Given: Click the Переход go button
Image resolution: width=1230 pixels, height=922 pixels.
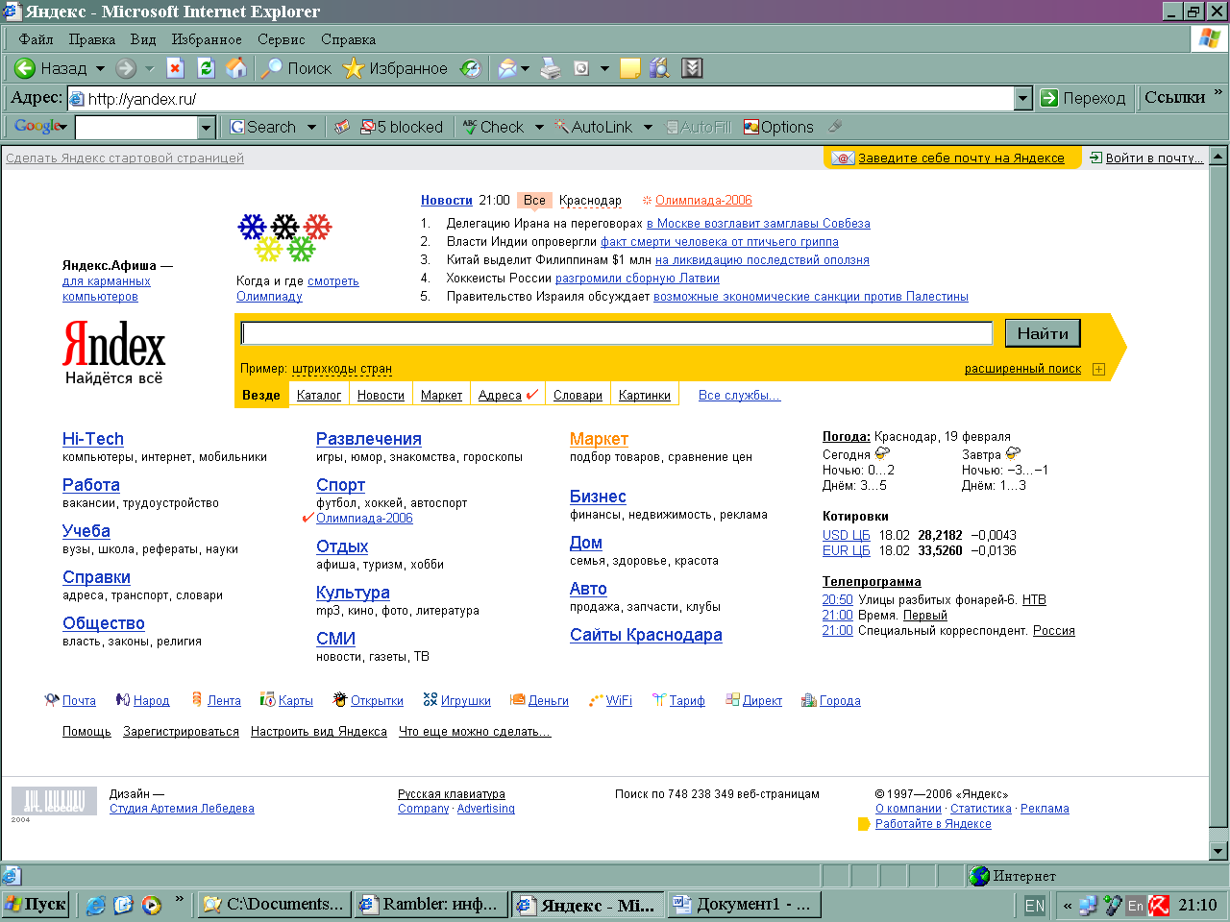Looking at the screenshot, I should coord(1083,98).
